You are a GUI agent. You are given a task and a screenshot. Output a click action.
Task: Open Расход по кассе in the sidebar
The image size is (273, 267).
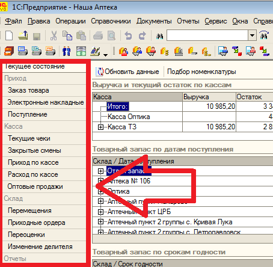tap(44, 174)
